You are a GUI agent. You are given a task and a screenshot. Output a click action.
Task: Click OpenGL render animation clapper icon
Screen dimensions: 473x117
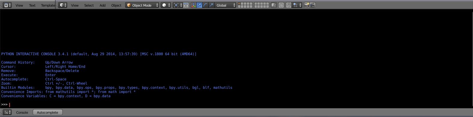pyautogui.click(x=312, y=5)
